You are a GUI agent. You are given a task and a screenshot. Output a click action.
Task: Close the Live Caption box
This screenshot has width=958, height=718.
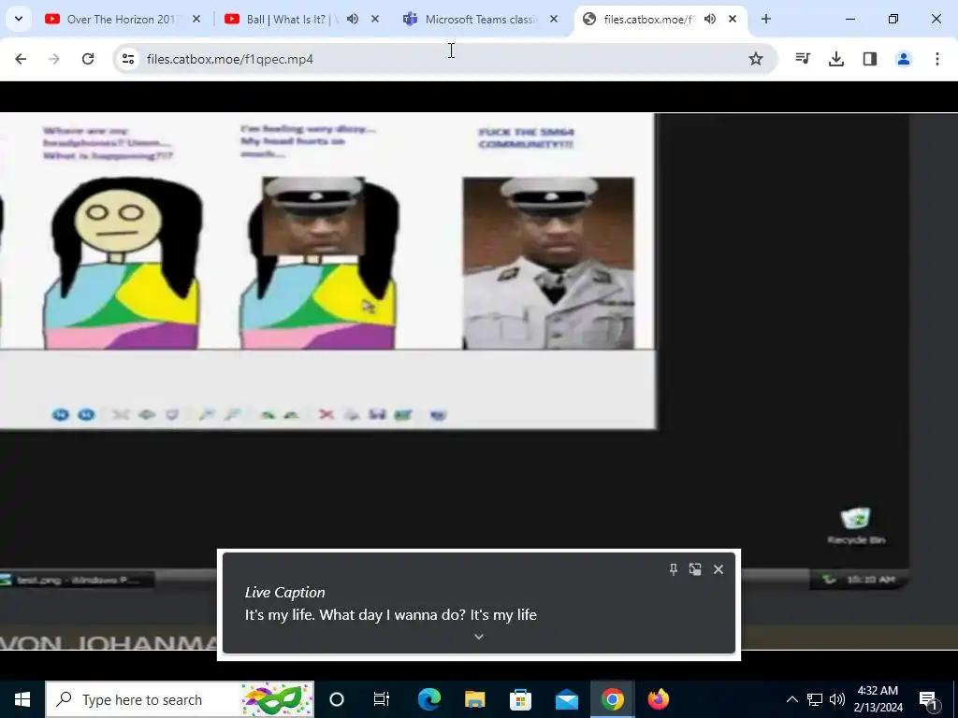(718, 569)
